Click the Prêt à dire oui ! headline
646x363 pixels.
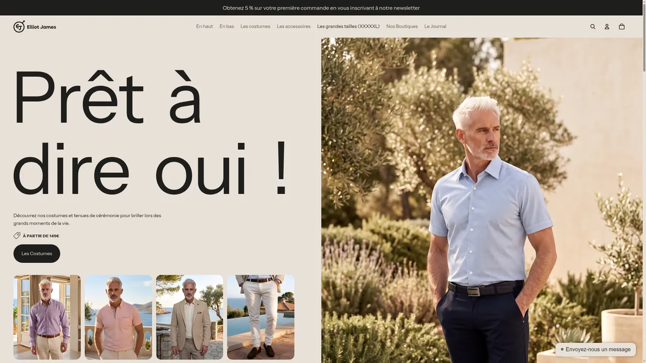[x=151, y=132]
